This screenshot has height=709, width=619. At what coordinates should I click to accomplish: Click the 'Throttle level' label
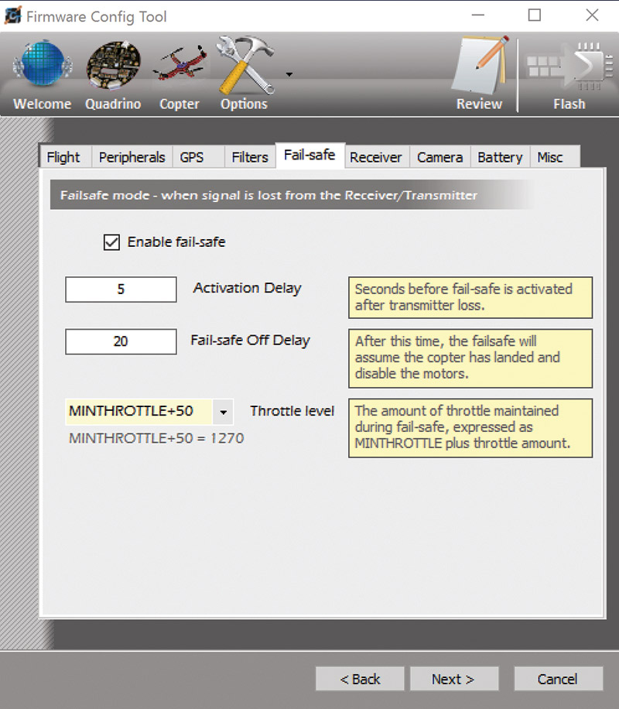(x=292, y=411)
